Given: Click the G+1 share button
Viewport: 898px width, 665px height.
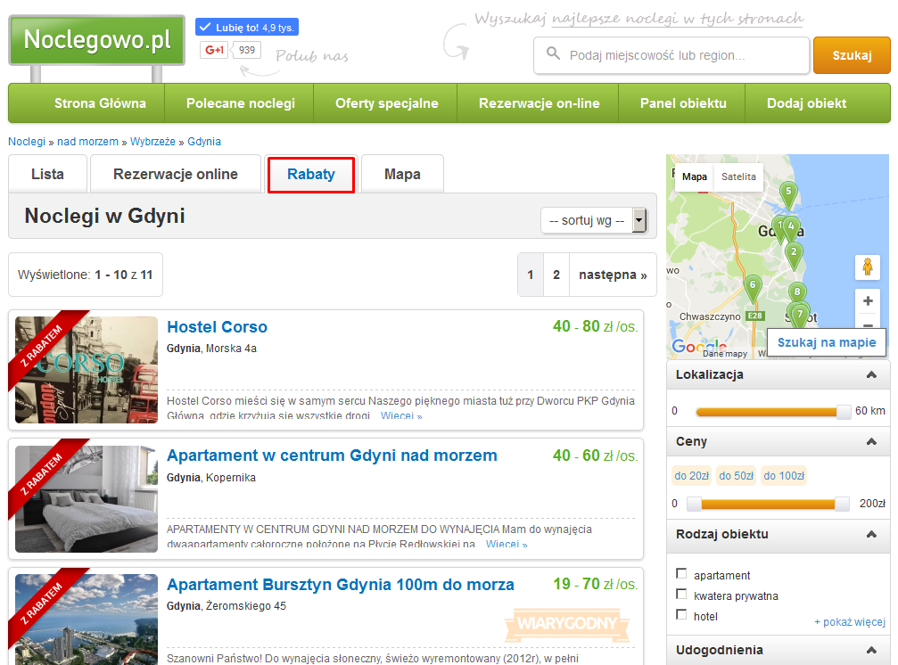Looking at the screenshot, I should (x=214, y=50).
